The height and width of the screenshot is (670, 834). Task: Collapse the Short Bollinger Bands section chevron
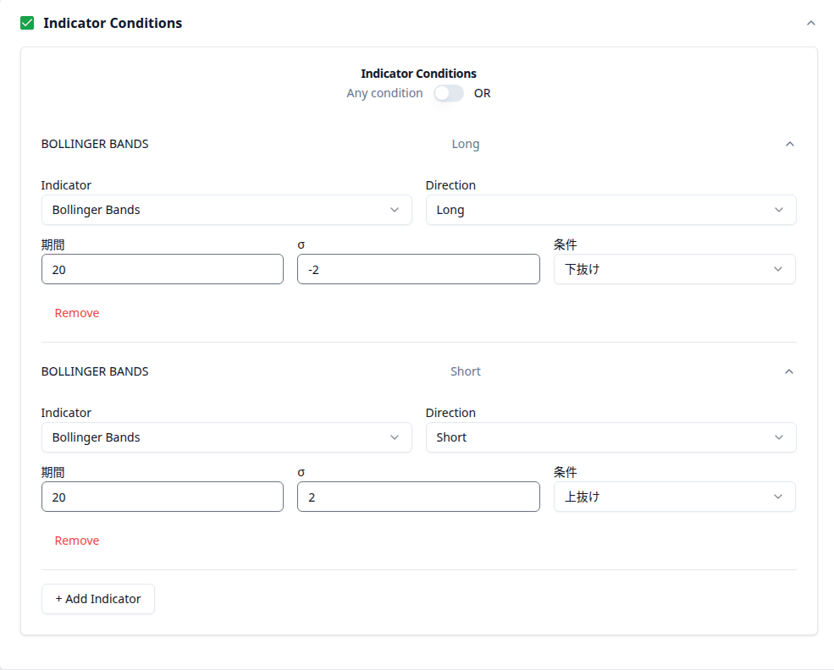789,371
